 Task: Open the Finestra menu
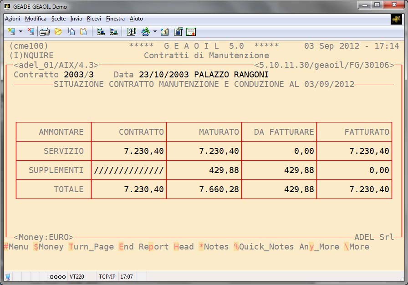(x=115, y=19)
